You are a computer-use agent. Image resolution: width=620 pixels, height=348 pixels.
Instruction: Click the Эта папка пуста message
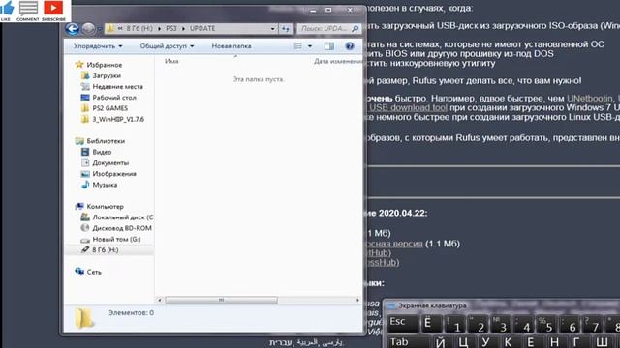point(259,79)
